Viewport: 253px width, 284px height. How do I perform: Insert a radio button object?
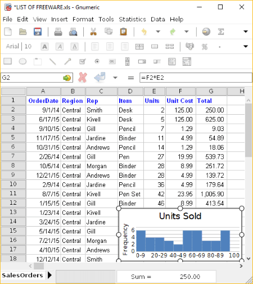pos(97,61)
